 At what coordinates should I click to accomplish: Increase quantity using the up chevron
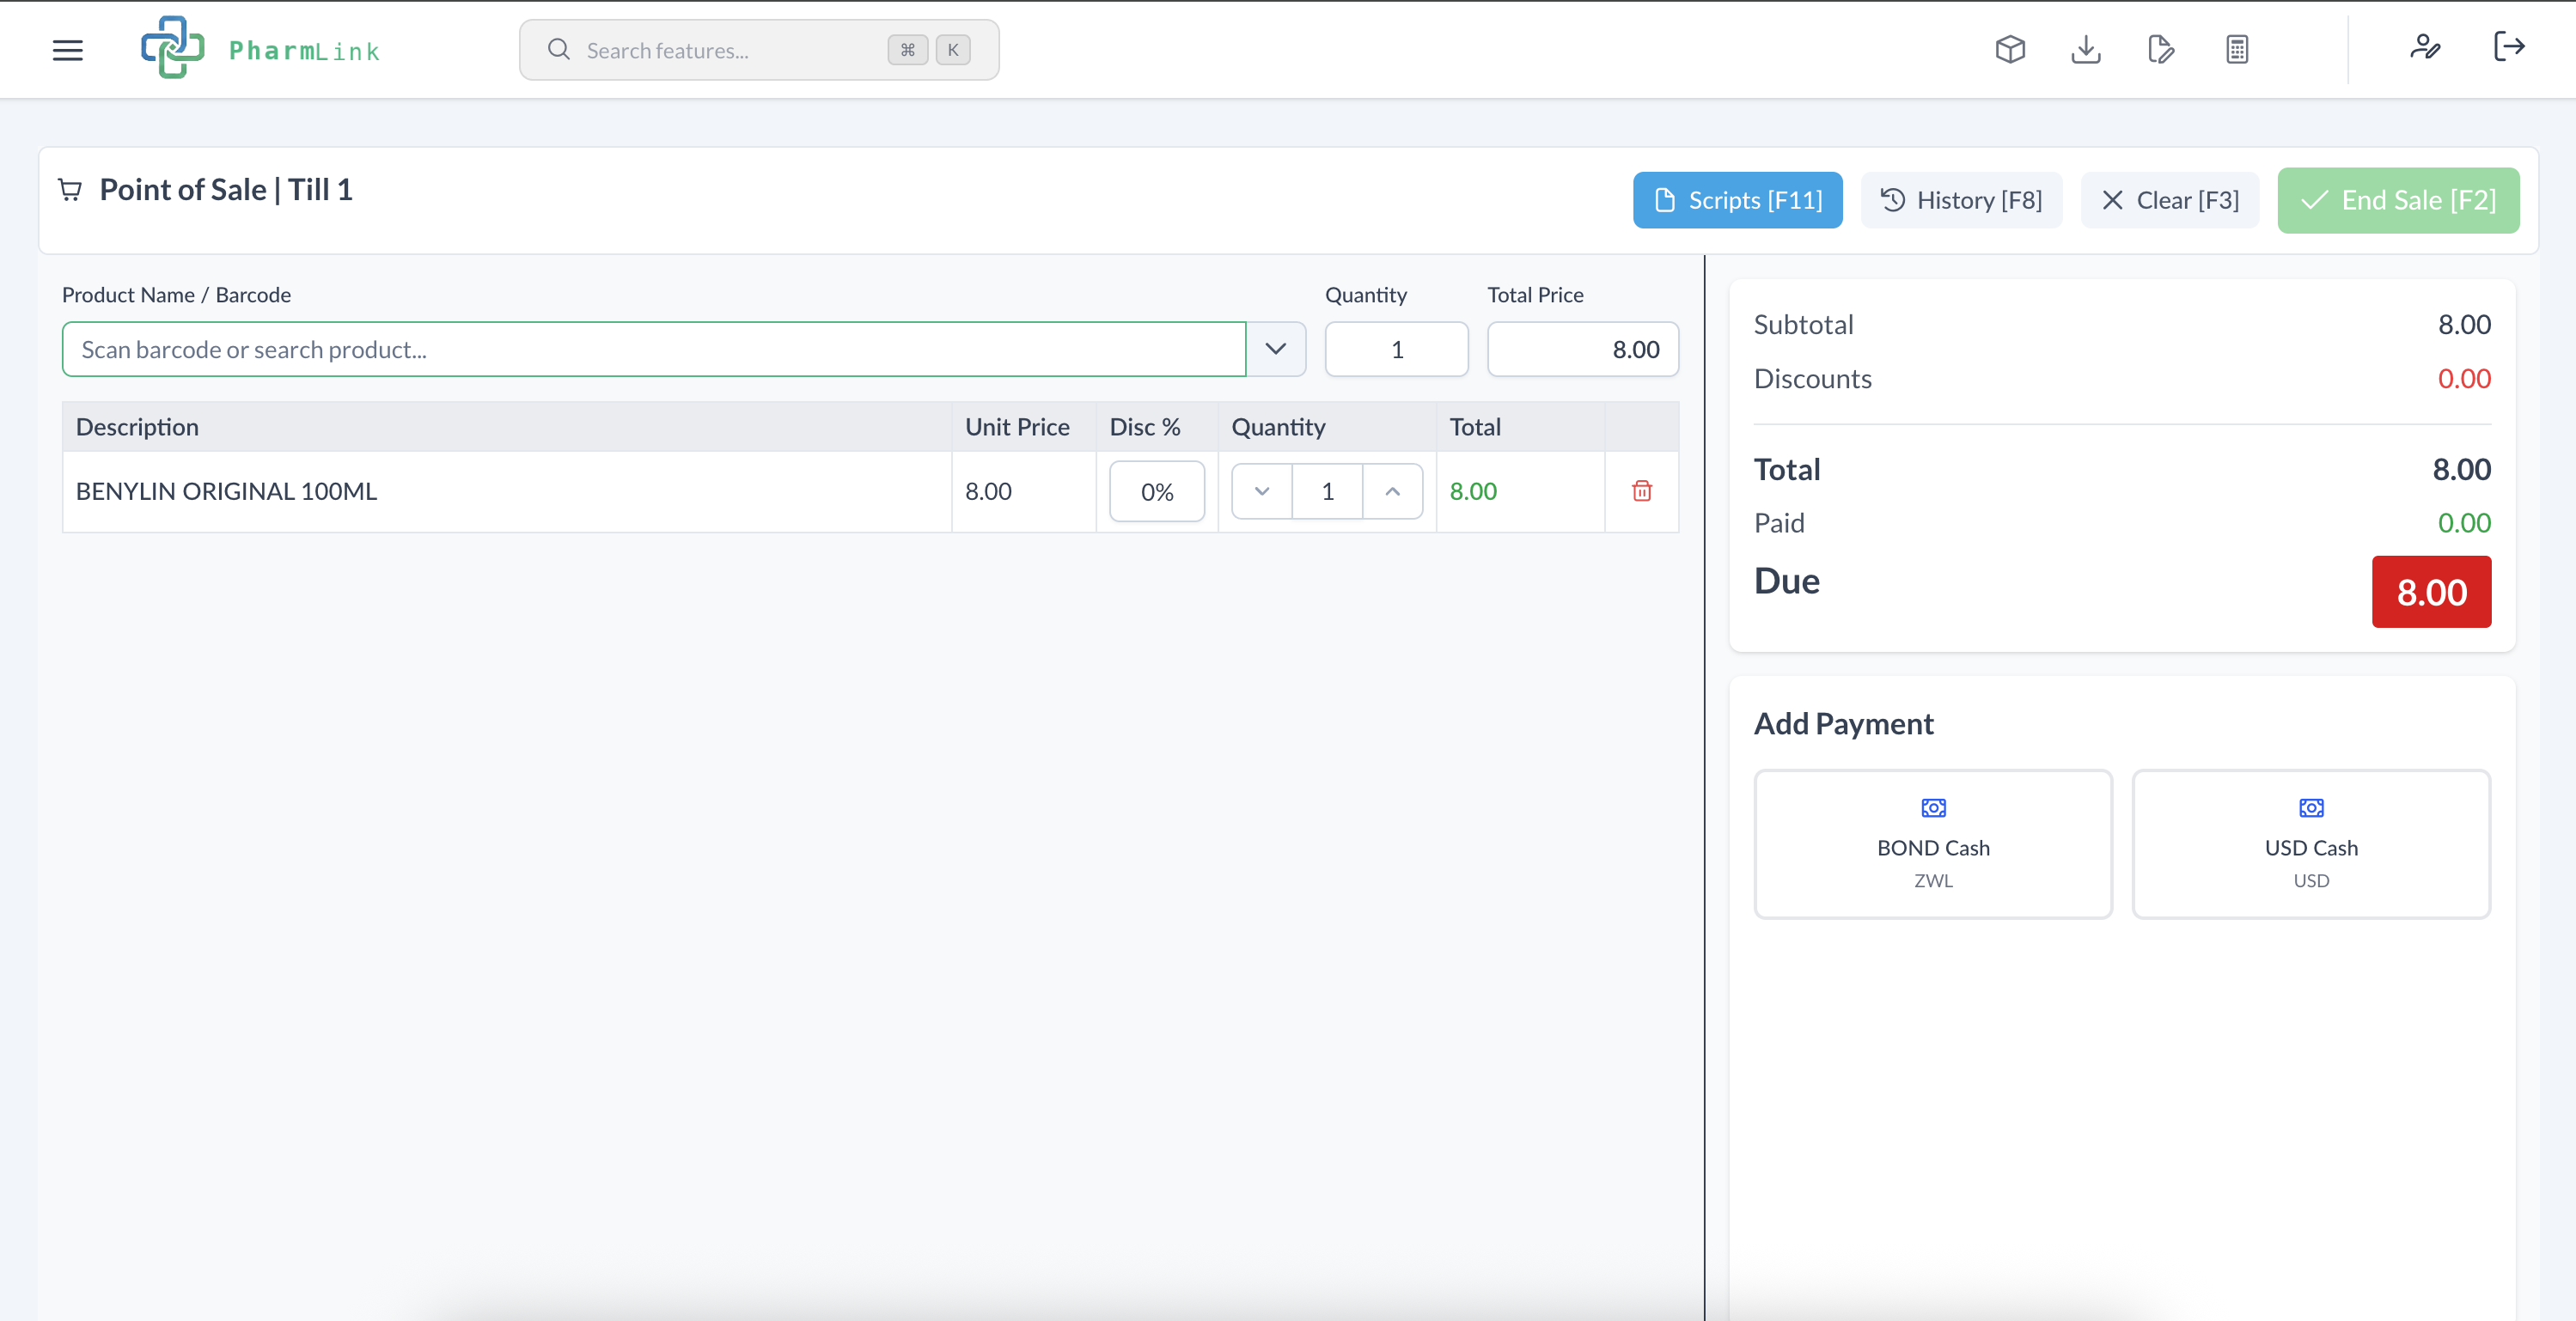(1393, 490)
